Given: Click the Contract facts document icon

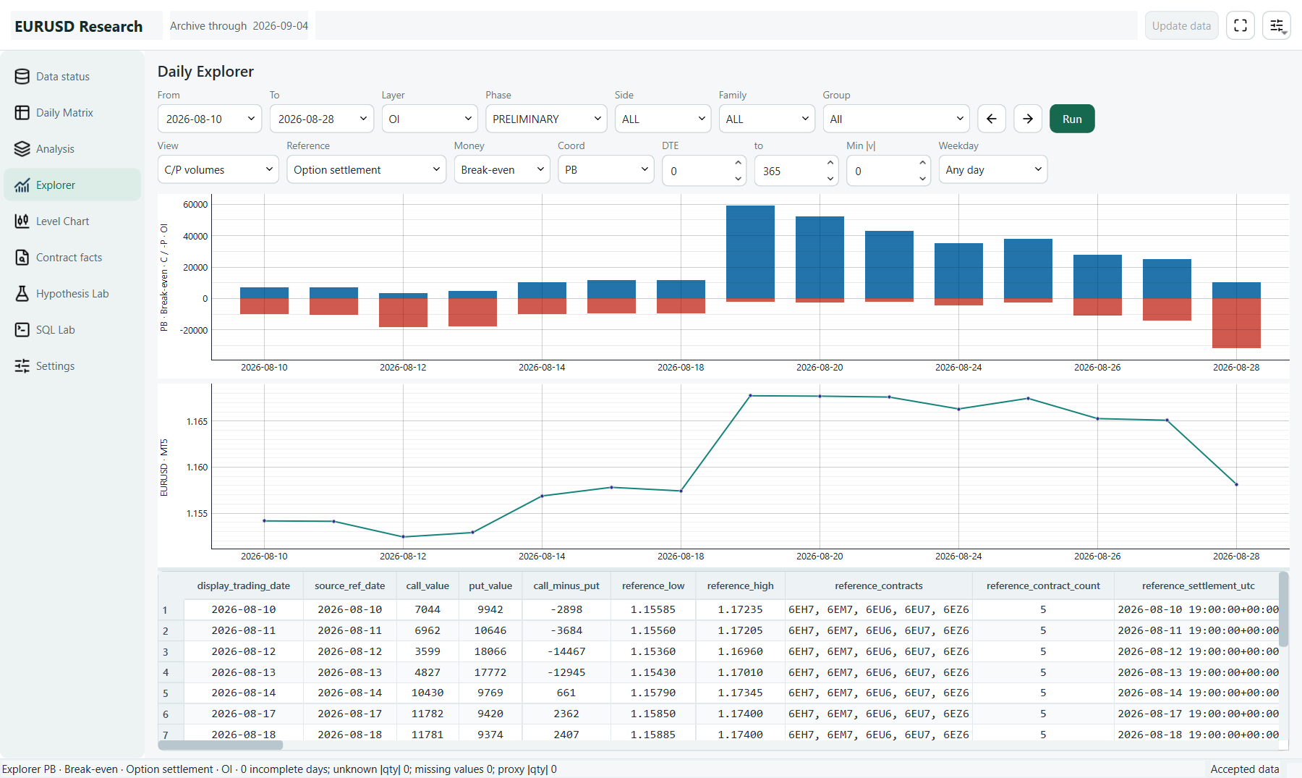Looking at the screenshot, I should pos(22,258).
